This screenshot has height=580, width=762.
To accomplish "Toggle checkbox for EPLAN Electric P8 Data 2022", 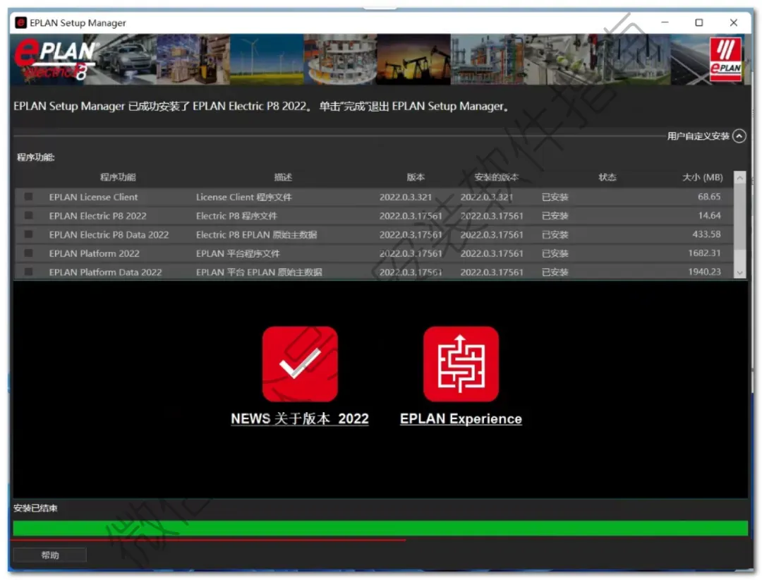I will point(29,234).
